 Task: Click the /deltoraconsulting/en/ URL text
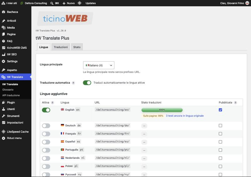click(x=113, y=110)
